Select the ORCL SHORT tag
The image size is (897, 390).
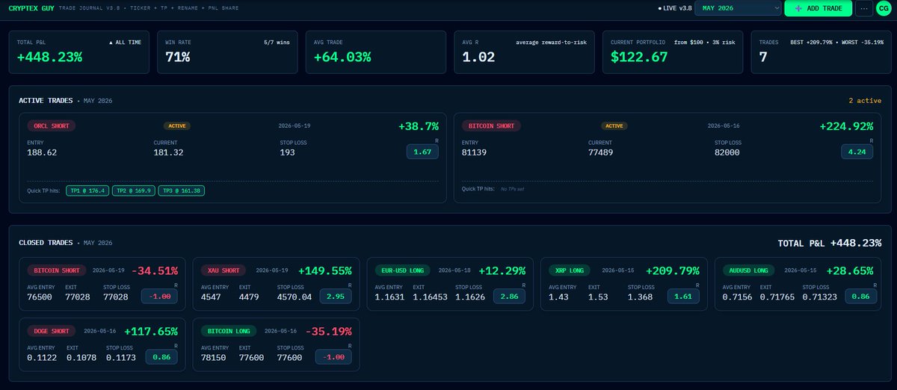[x=52, y=126]
